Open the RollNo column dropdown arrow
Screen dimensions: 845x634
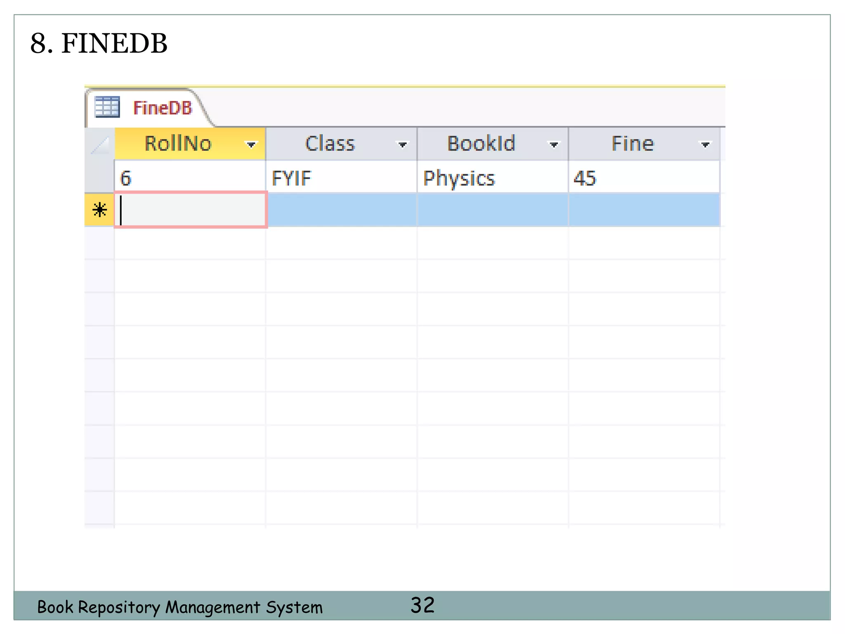point(250,144)
